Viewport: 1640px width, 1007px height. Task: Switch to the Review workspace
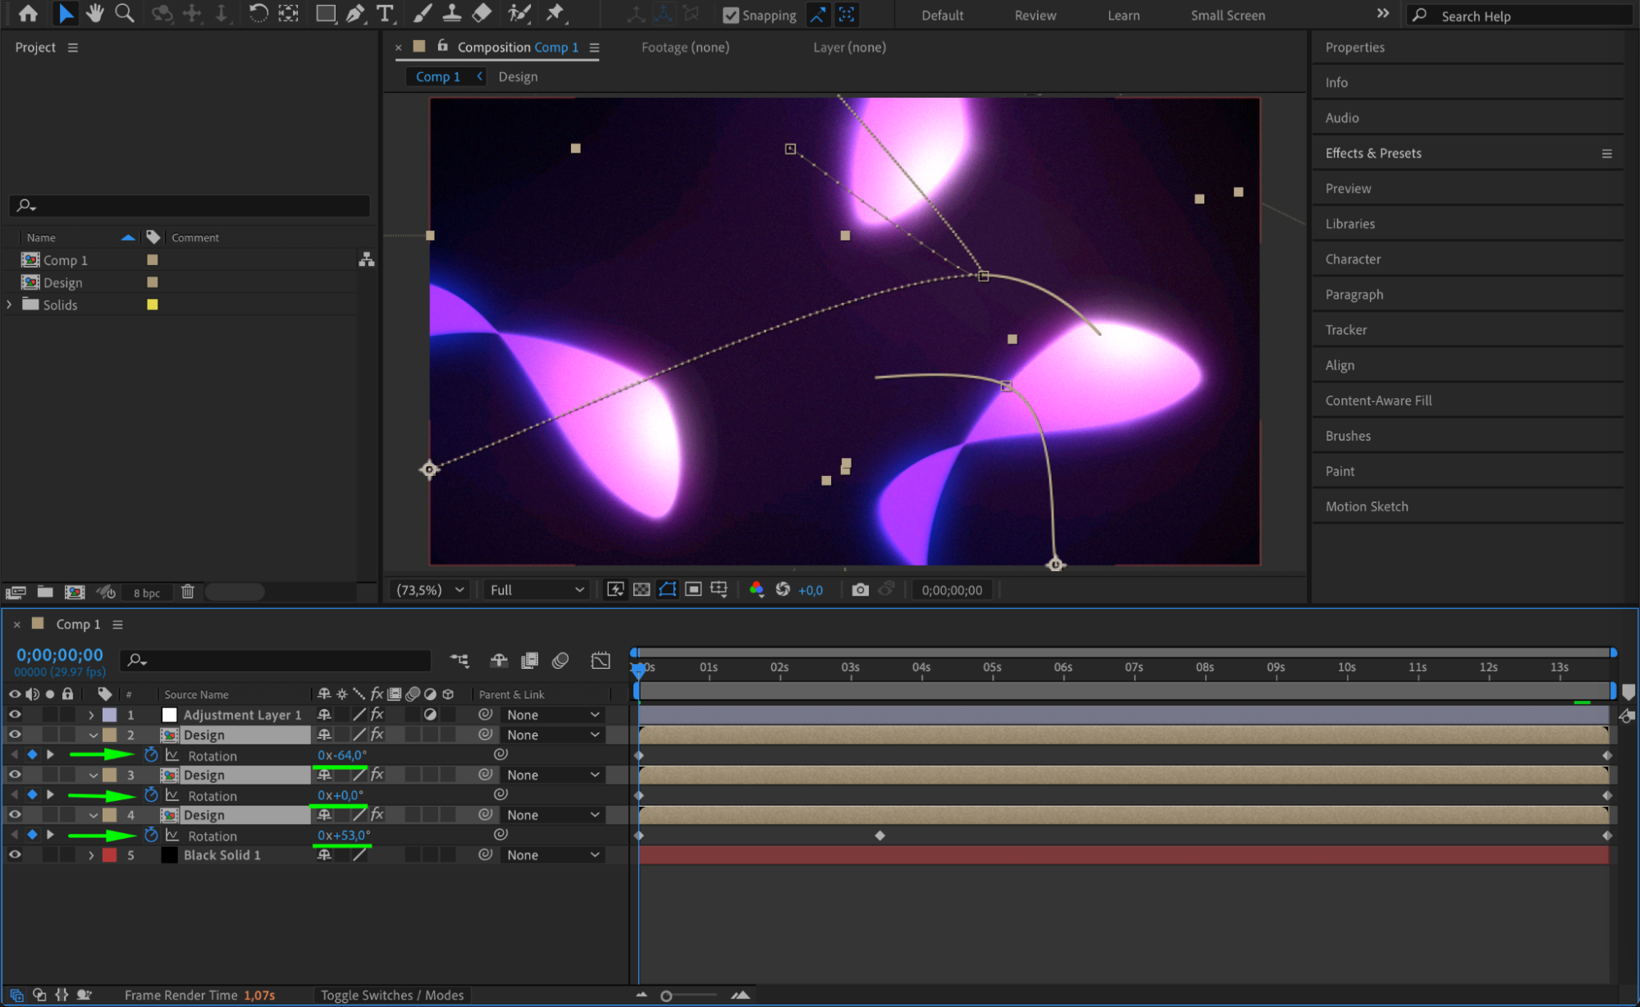point(1035,15)
